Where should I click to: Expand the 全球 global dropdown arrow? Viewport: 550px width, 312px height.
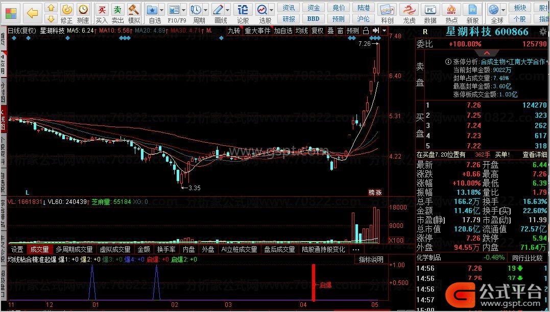click(x=504, y=10)
